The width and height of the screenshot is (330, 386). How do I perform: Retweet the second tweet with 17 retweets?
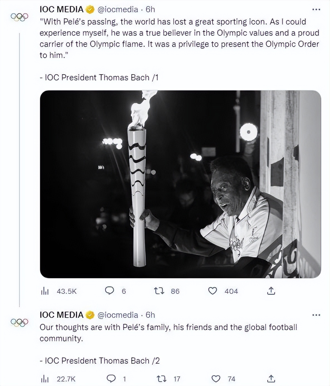coord(161,379)
